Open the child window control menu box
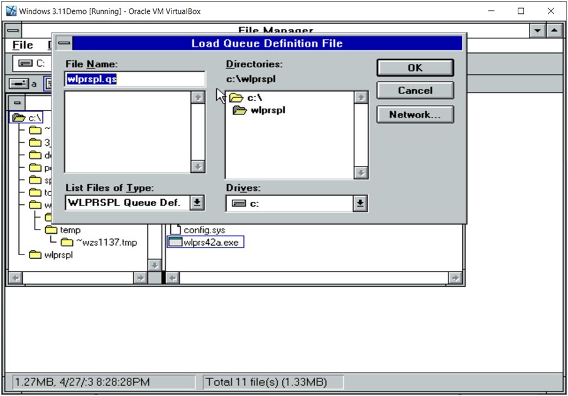568x396 pixels. click(x=17, y=102)
